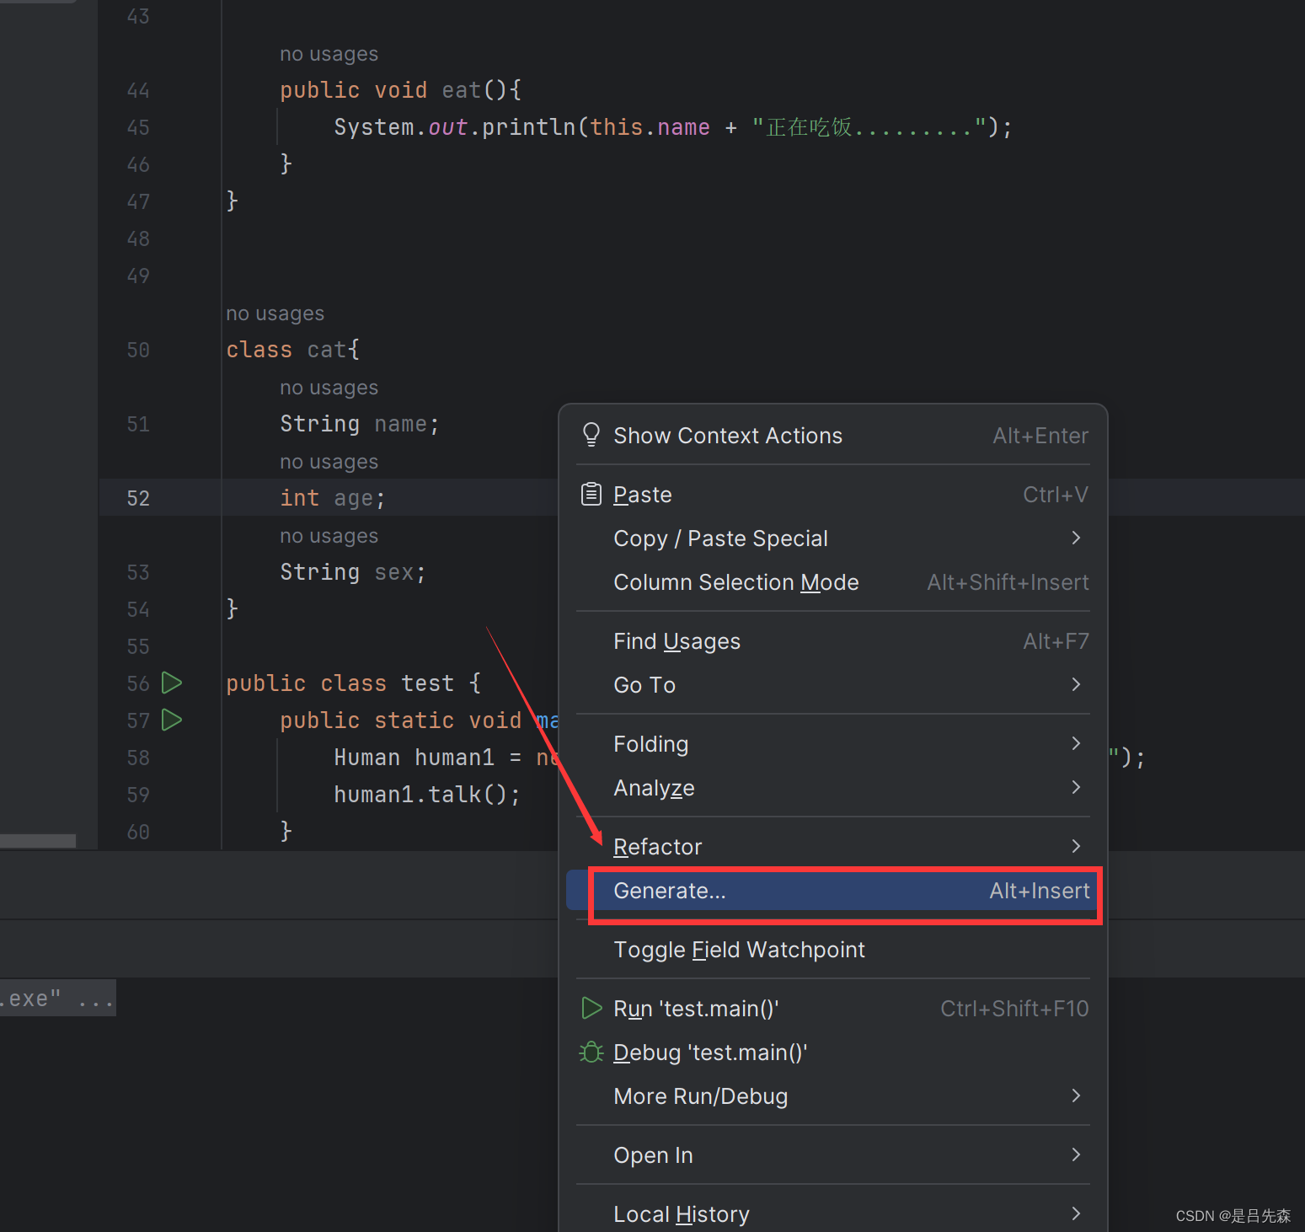1305x1232 pixels.
Task: Click the Debug bug icon in menu
Action: point(591,1052)
